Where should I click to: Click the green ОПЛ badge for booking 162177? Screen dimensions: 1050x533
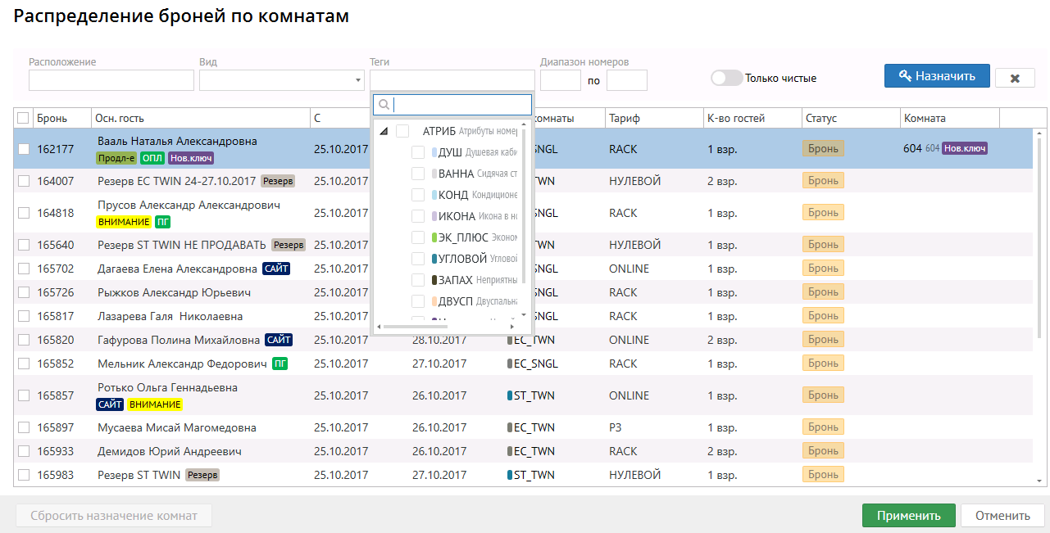point(152,157)
